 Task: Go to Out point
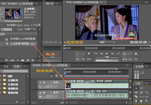pos(83,59)
